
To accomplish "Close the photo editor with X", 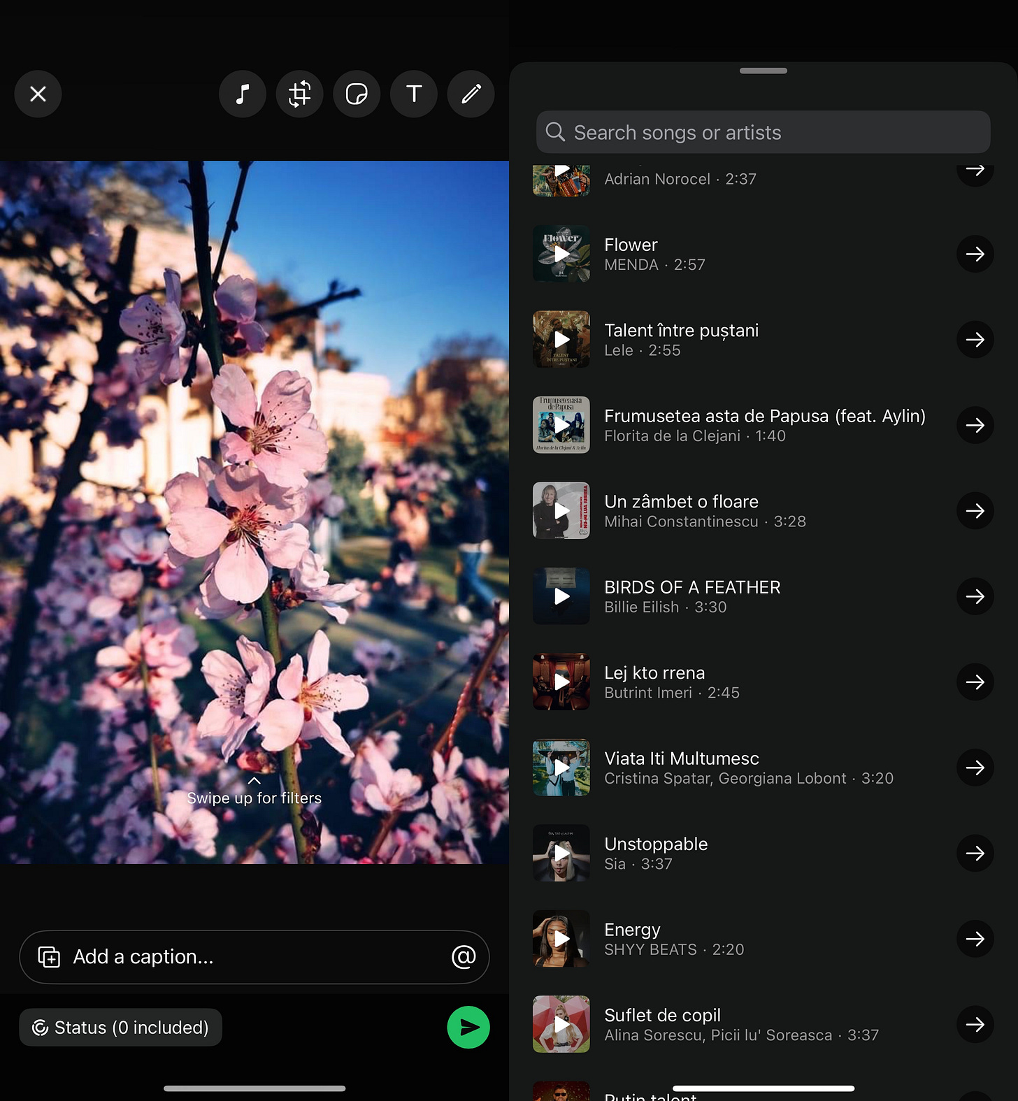I will tap(38, 94).
